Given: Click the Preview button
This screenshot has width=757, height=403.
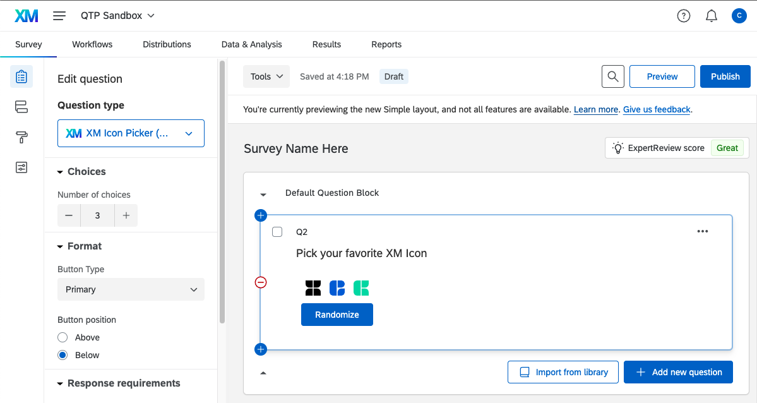Looking at the screenshot, I should click(662, 76).
